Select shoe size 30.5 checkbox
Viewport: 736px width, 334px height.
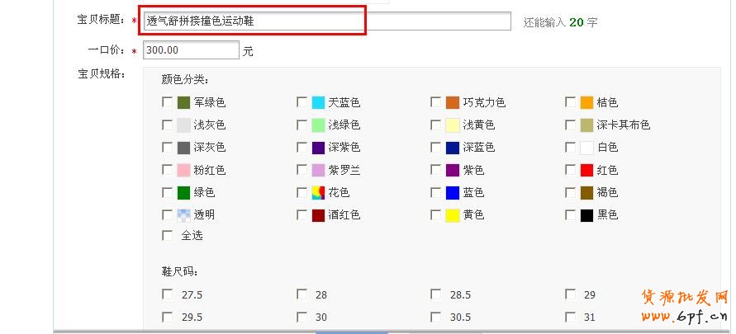436,317
